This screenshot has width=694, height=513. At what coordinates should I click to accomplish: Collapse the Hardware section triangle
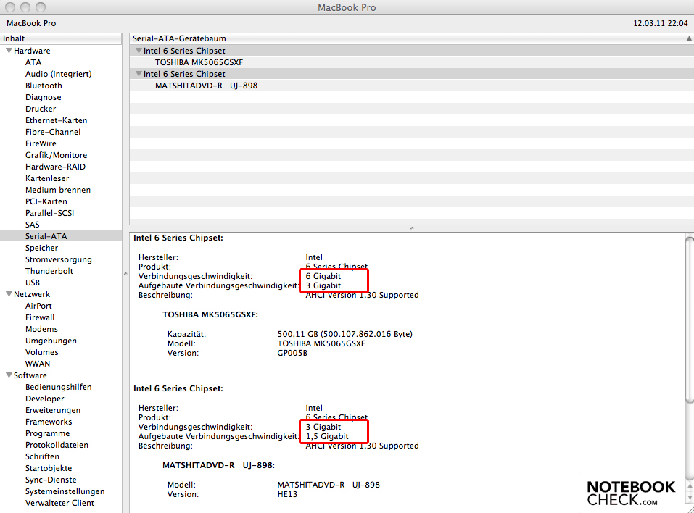click(9, 51)
